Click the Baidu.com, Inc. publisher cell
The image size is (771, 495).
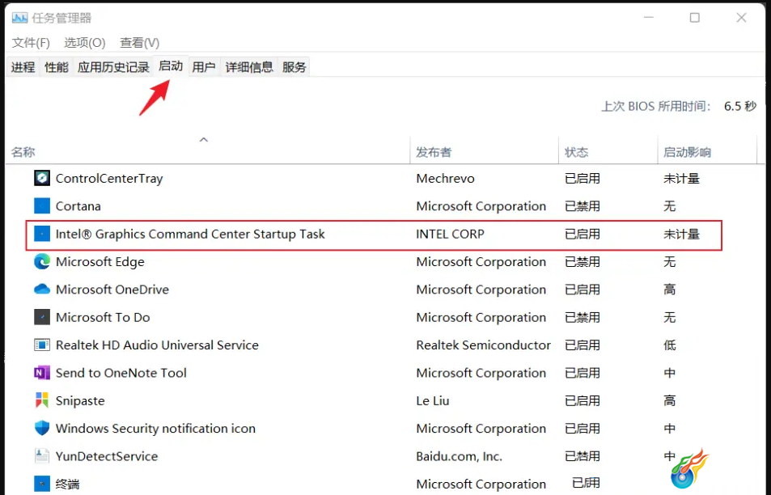460,457
